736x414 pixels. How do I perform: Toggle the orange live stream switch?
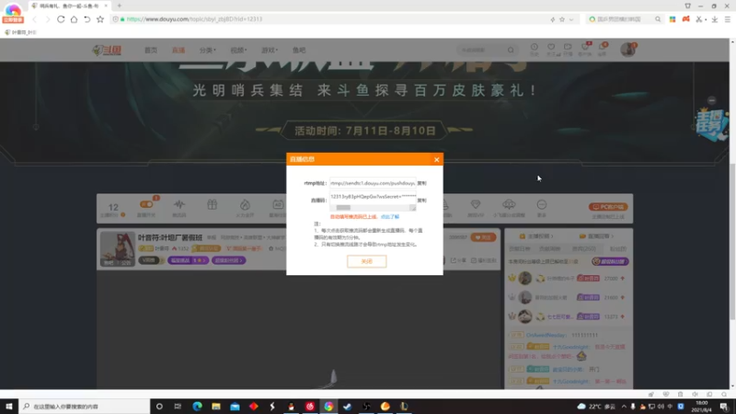click(146, 204)
